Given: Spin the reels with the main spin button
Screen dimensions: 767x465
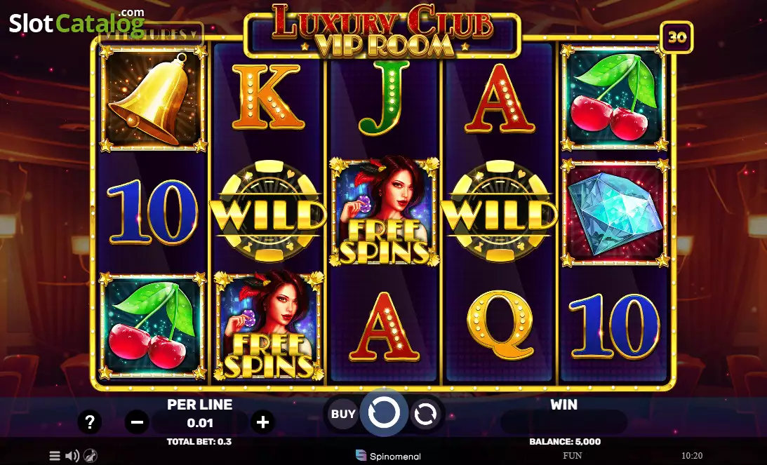Looking at the screenshot, I should [384, 412].
